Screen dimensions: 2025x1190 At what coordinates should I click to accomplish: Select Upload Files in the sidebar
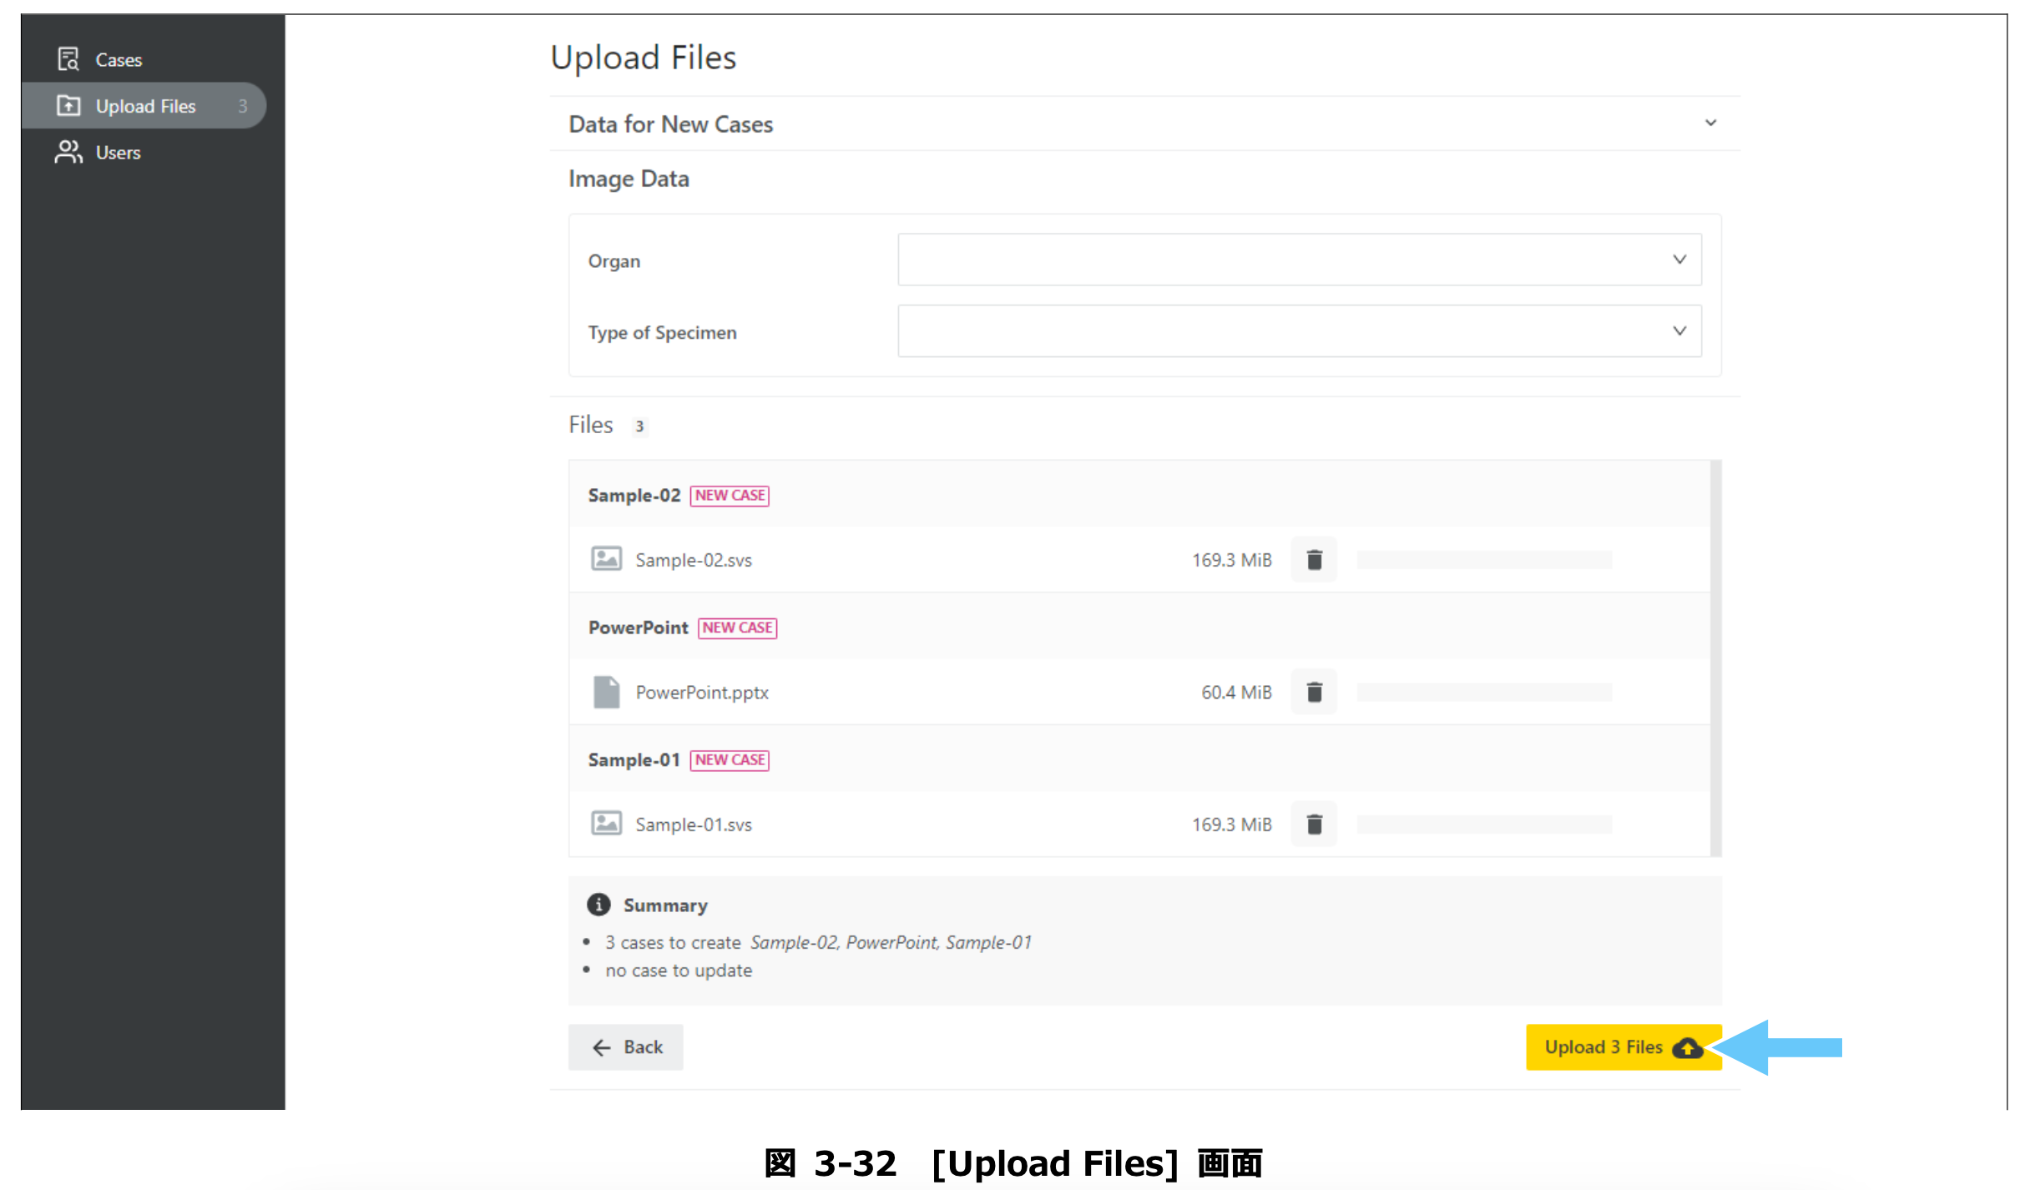coord(144,106)
